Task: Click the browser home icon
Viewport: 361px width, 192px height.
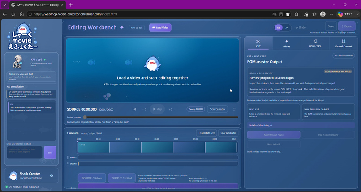Action: pos(21,14)
